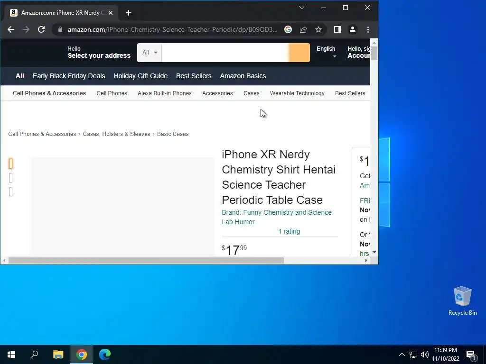The height and width of the screenshot is (364, 486).
Task: Click Cell Phones & Accessories breadcrumb
Action: click(42, 134)
